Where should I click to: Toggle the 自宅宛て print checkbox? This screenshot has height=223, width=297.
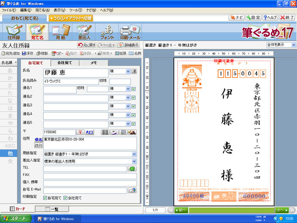tap(45, 198)
